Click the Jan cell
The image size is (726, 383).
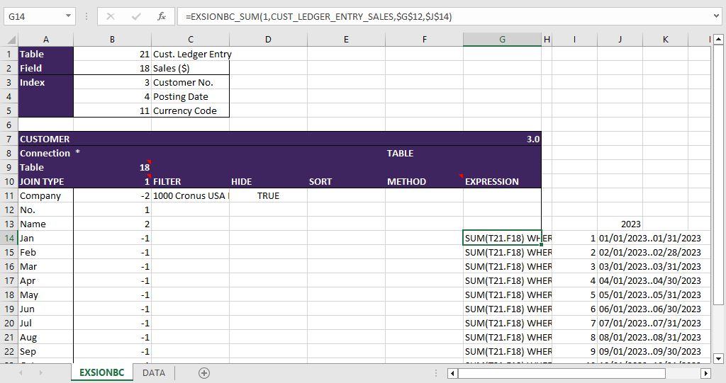(x=46, y=238)
